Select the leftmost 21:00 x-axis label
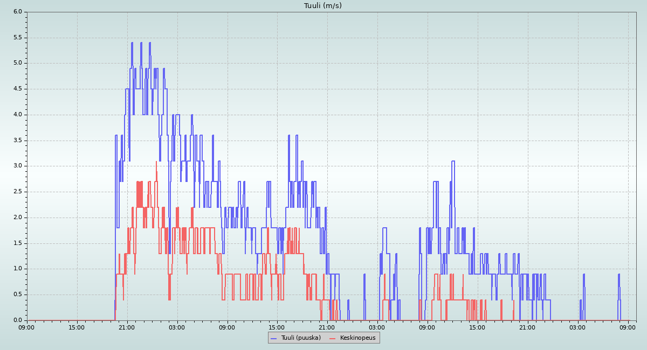Image resolution: width=647 pixels, height=350 pixels. click(127, 327)
